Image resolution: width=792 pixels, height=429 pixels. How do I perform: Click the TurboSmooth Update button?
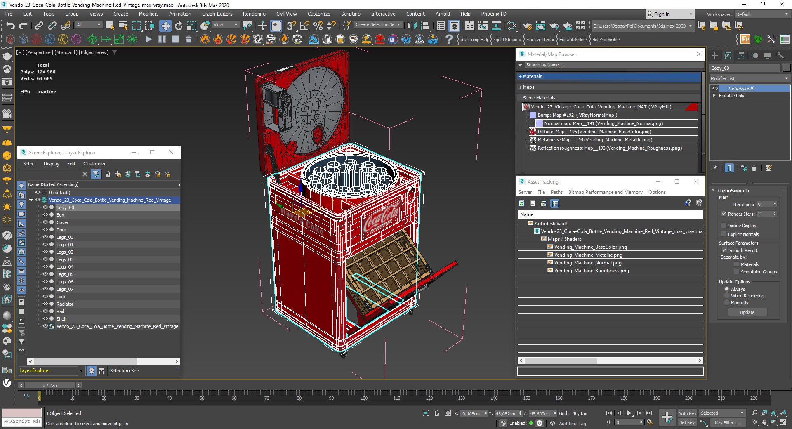pyautogui.click(x=747, y=312)
